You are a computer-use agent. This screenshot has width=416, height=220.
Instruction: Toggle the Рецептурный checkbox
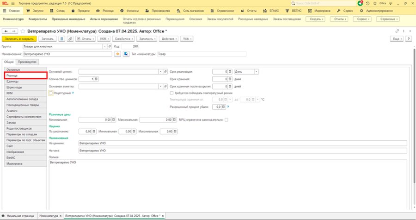click(51, 93)
